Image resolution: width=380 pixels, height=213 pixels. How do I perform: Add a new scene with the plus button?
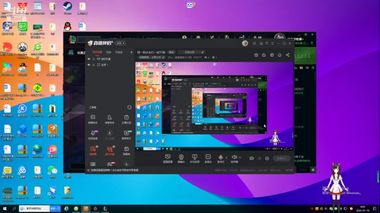tap(132, 52)
